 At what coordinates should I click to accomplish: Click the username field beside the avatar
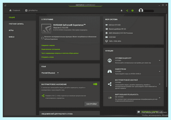point(149,11)
